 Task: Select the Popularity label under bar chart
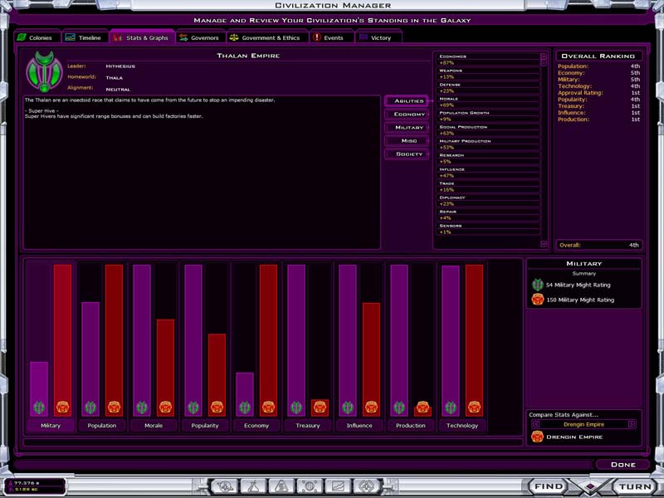[x=204, y=426]
